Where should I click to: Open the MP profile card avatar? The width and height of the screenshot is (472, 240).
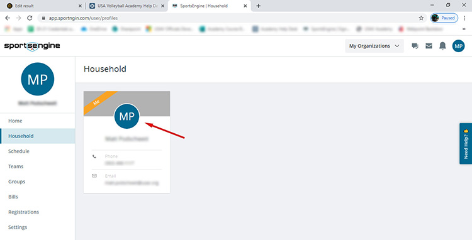click(126, 116)
